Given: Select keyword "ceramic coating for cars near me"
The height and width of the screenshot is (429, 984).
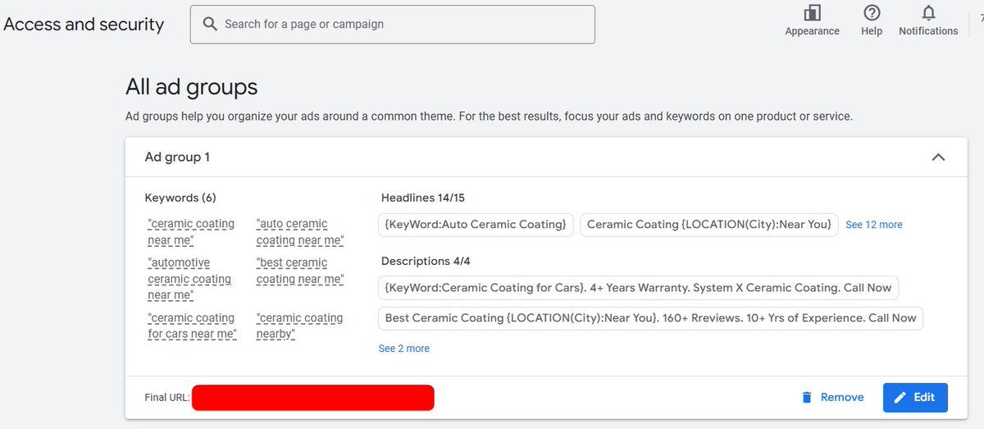Looking at the screenshot, I should [192, 326].
